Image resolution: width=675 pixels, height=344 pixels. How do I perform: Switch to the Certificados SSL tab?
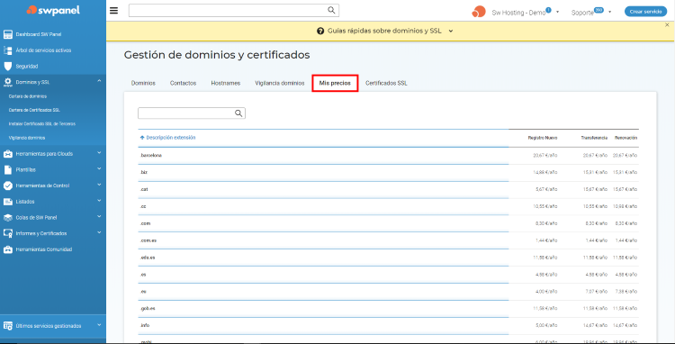(386, 83)
